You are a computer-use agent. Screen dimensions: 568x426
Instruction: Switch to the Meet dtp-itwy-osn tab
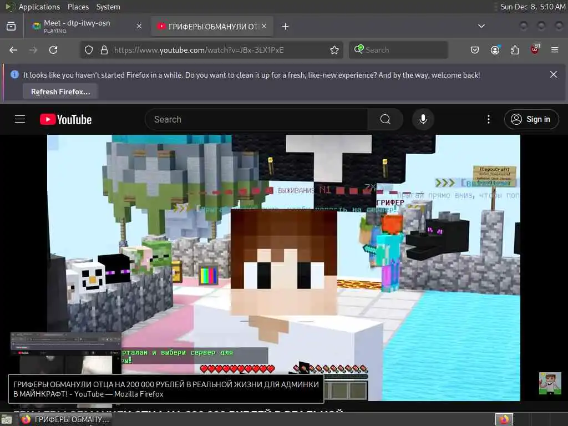86,26
